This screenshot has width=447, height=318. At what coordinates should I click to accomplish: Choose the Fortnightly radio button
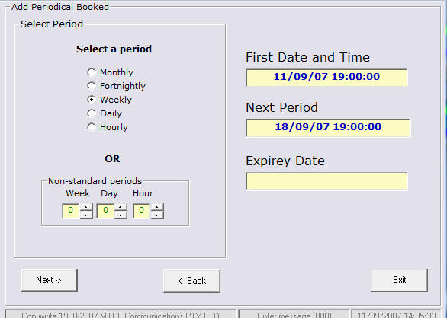(92, 86)
